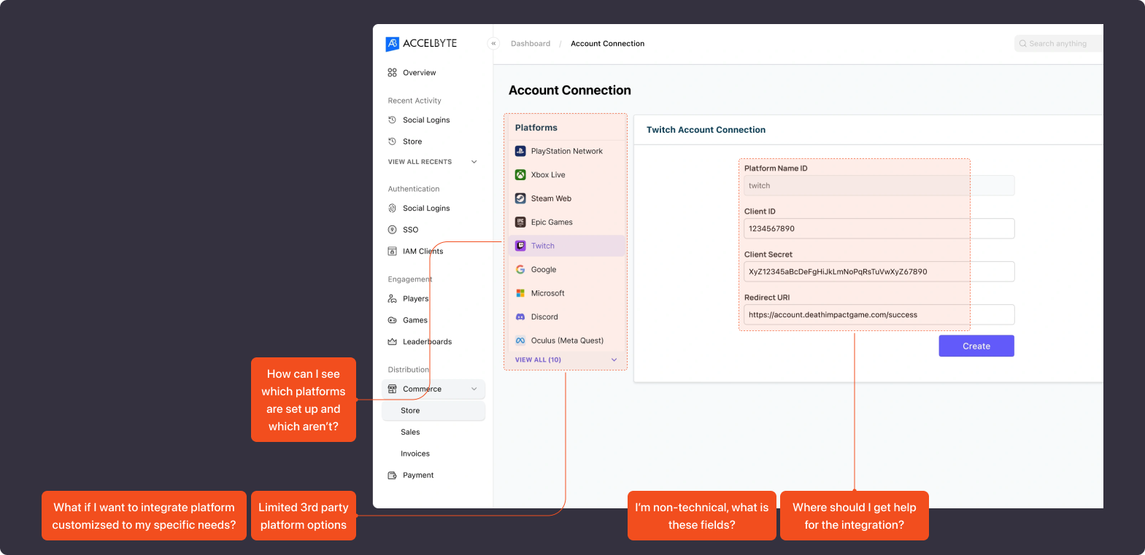Click the search magnifier icon
Viewport: 1145px width, 555px height.
tap(1023, 44)
